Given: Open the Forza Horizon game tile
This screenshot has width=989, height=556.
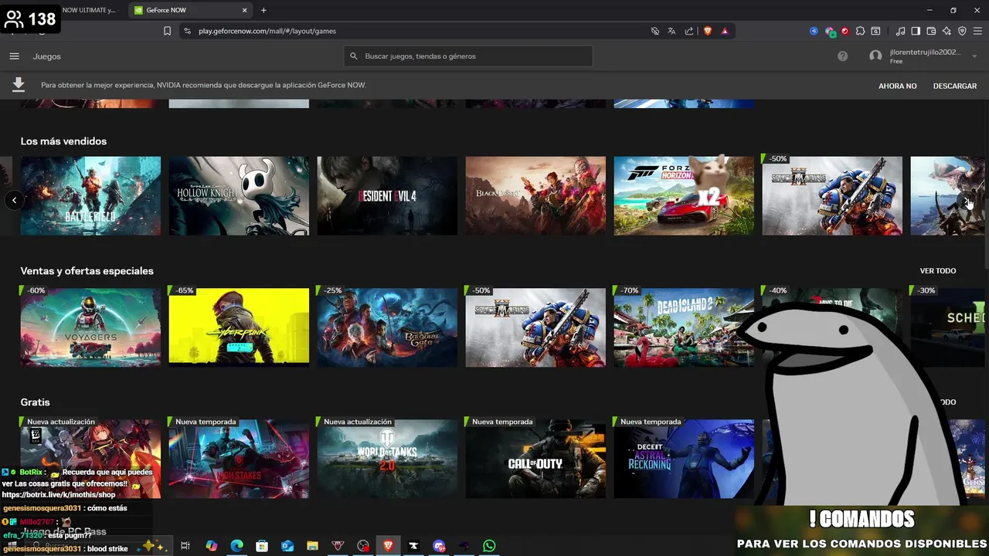Looking at the screenshot, I should [x=684, y=196].
